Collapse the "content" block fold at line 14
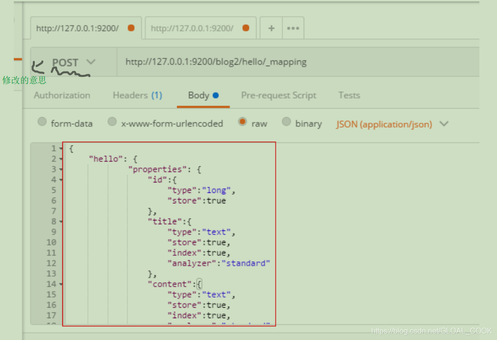The width and height of the screenshot is (497, 340). (x=60, y=284)
